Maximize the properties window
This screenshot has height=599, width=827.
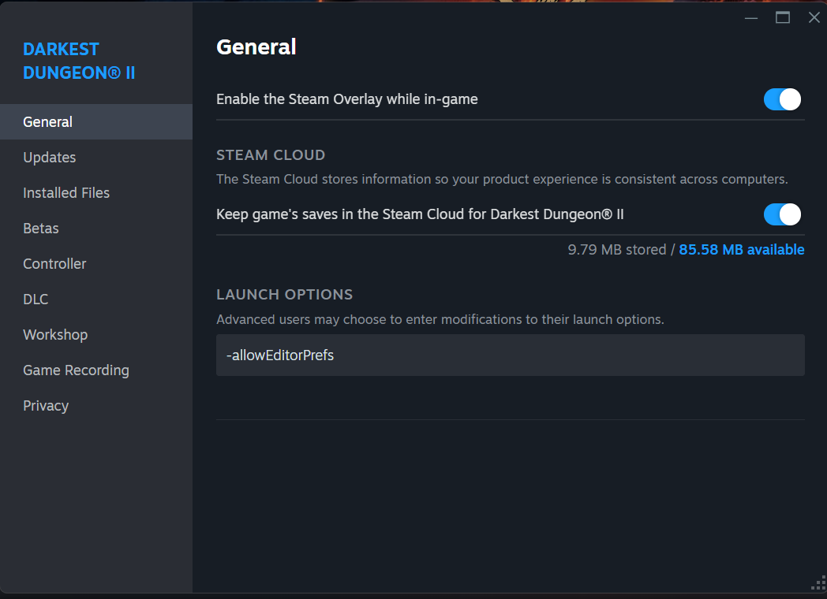coord(783,17)
